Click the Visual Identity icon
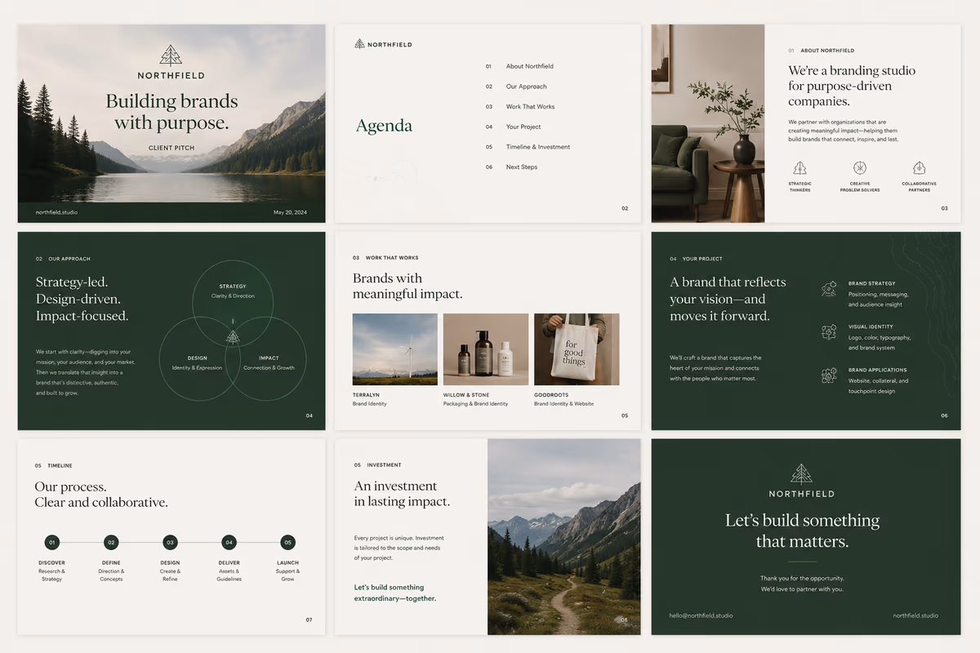Screen dimensions: 980x653 [x=829, y=332]
